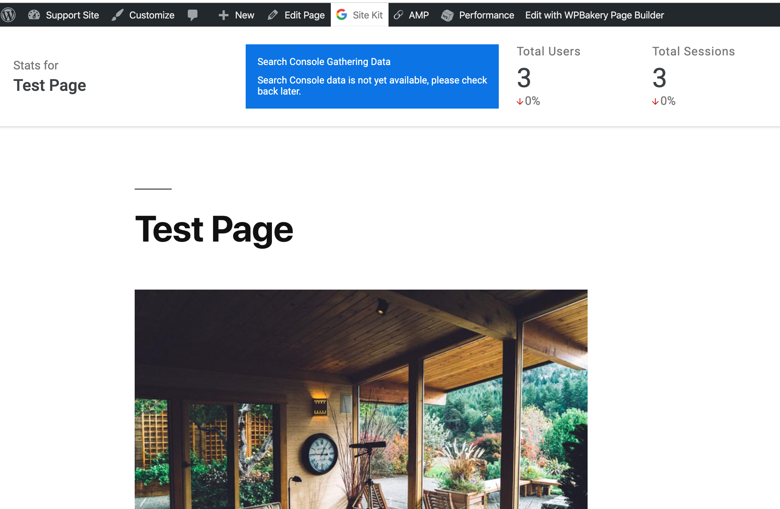
Task: Click the WordPress logo icon
Action: [x=8, y=15]
